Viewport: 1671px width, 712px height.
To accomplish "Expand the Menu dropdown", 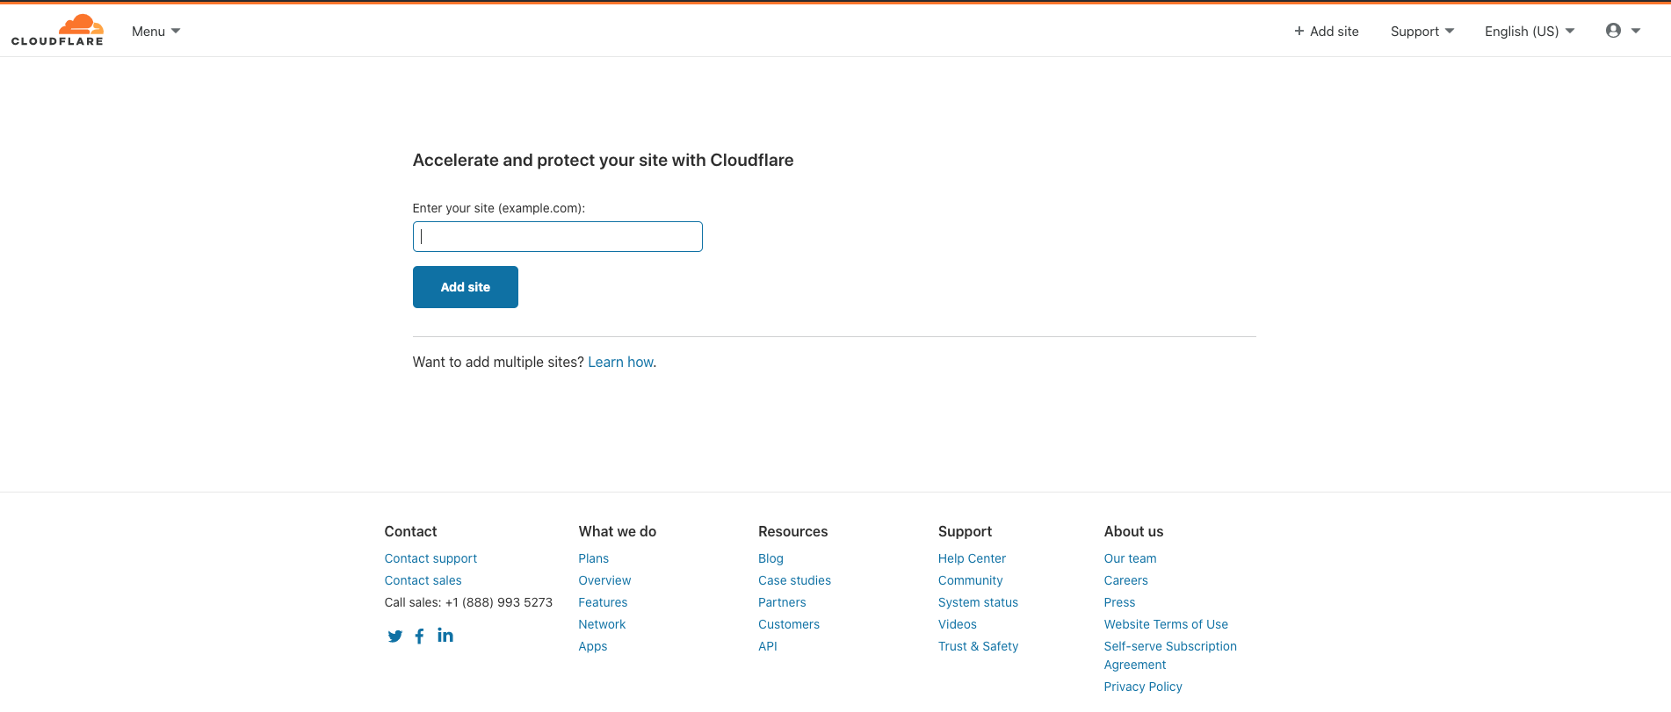I will (156, 31).
